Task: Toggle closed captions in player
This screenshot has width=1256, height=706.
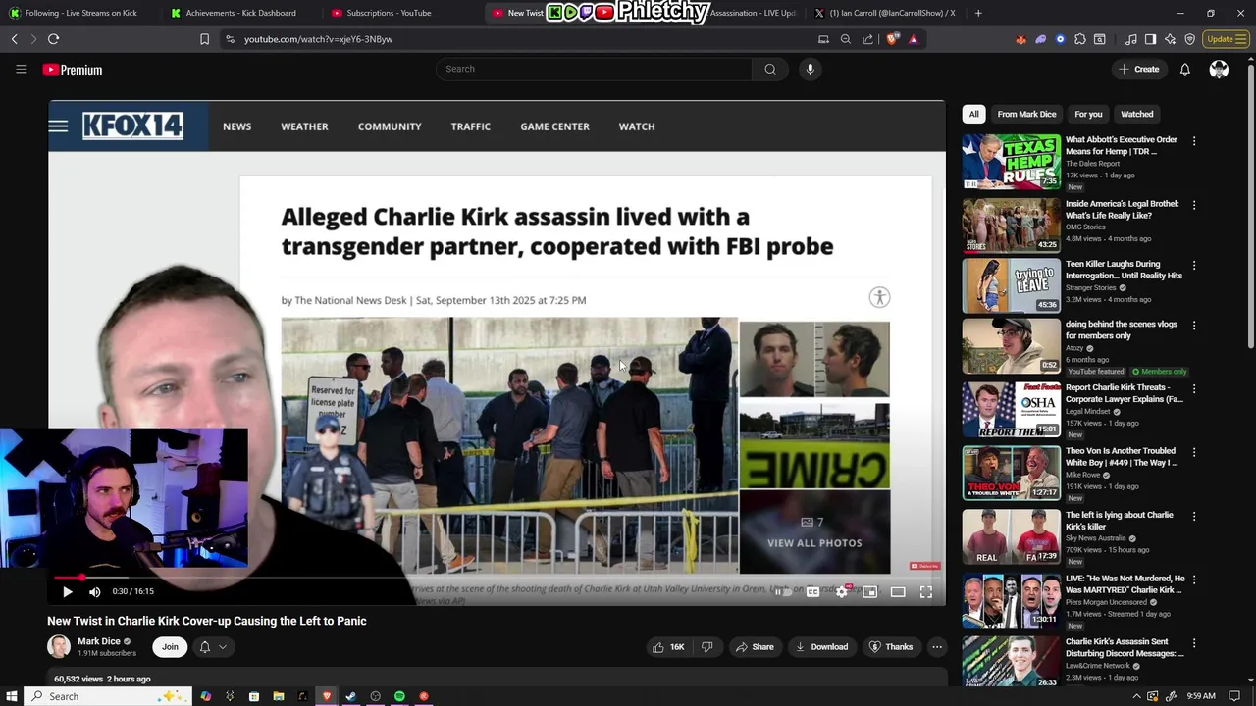Action: [812, 592]
